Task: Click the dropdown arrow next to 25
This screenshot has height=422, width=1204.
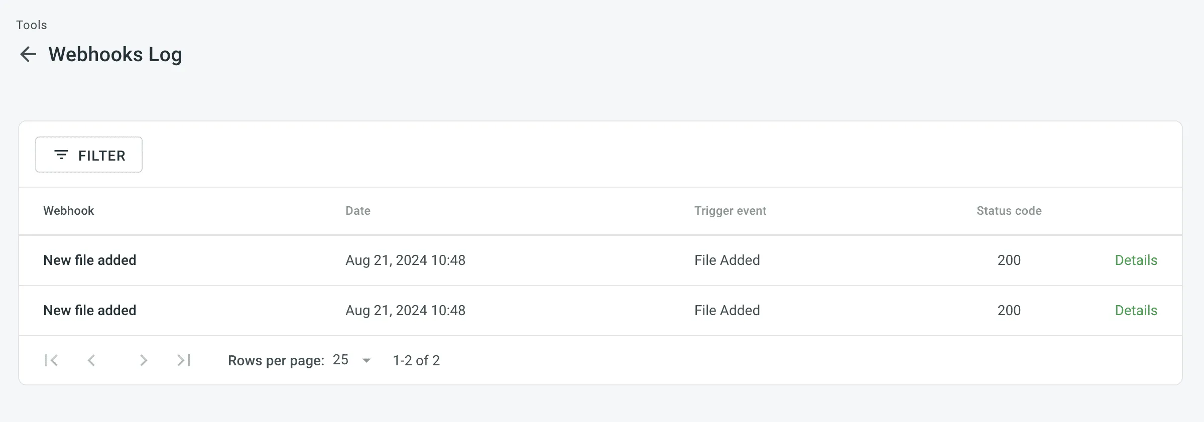Action: pos(367,360)
